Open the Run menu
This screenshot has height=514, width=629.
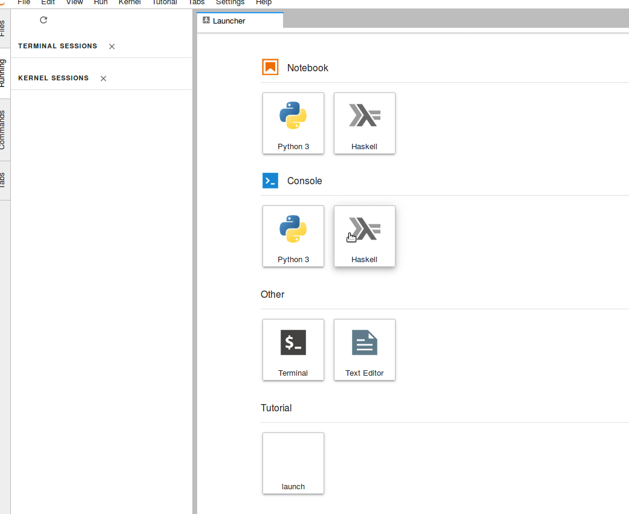pyautogui.click(x=100, y=2)
